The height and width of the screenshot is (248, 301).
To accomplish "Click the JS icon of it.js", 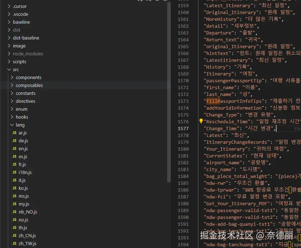I will point(14,180).
